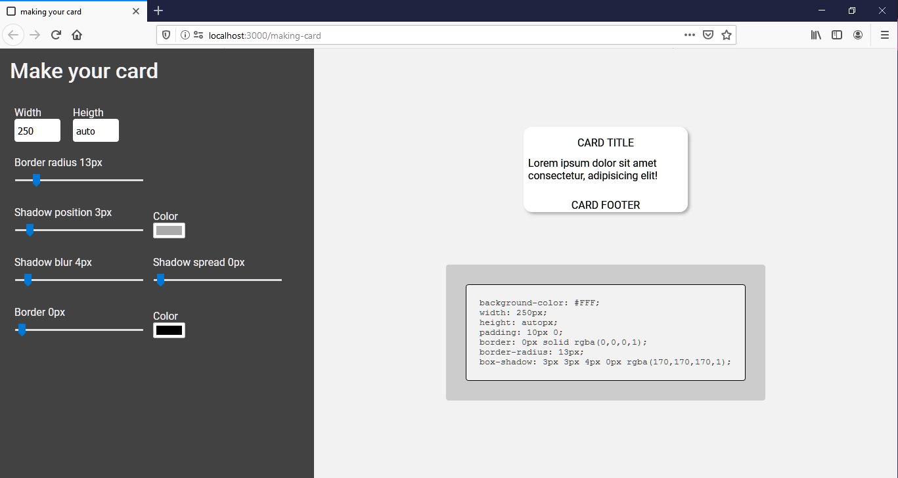Toggle the sidebars view icon
The width and height of the screenshot is (898, 478).
point(837,35)
